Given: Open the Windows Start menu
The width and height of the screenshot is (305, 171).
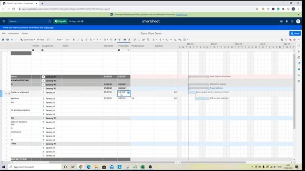Looking at the screenshot, I should [4, 167].
